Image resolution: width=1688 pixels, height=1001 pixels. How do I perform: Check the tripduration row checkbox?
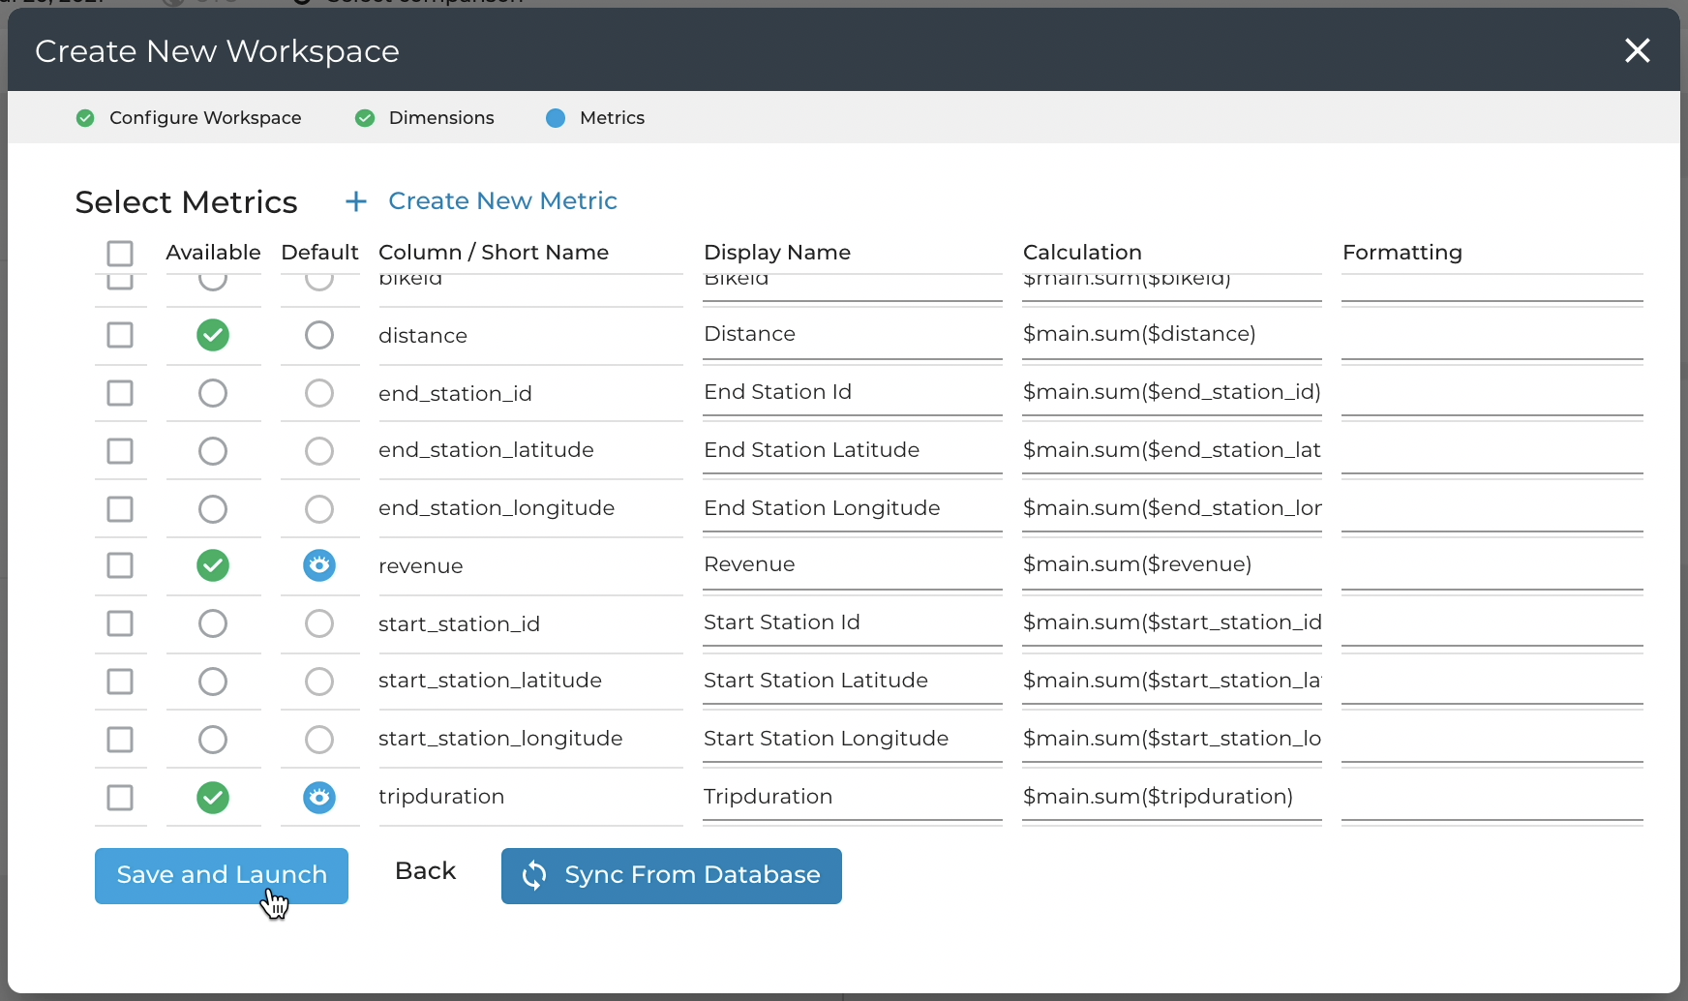[x=120, y=798]
